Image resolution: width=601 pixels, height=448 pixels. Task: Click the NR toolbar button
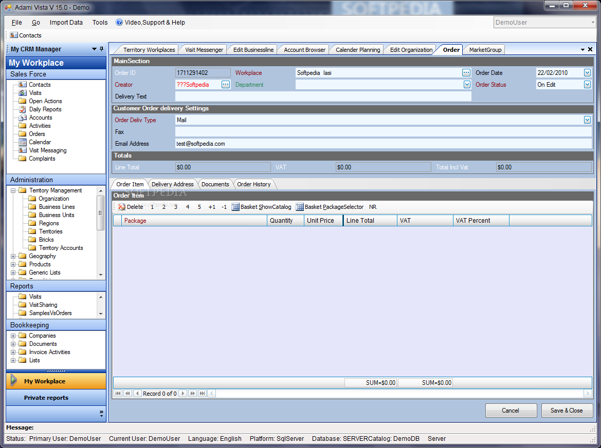[373, 207]
